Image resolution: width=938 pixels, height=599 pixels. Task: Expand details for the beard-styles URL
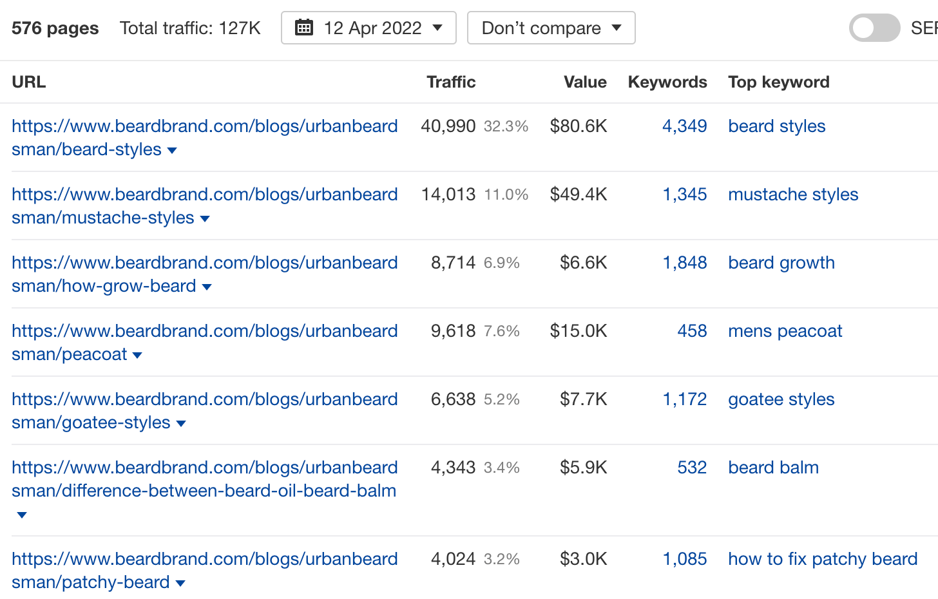171,150
